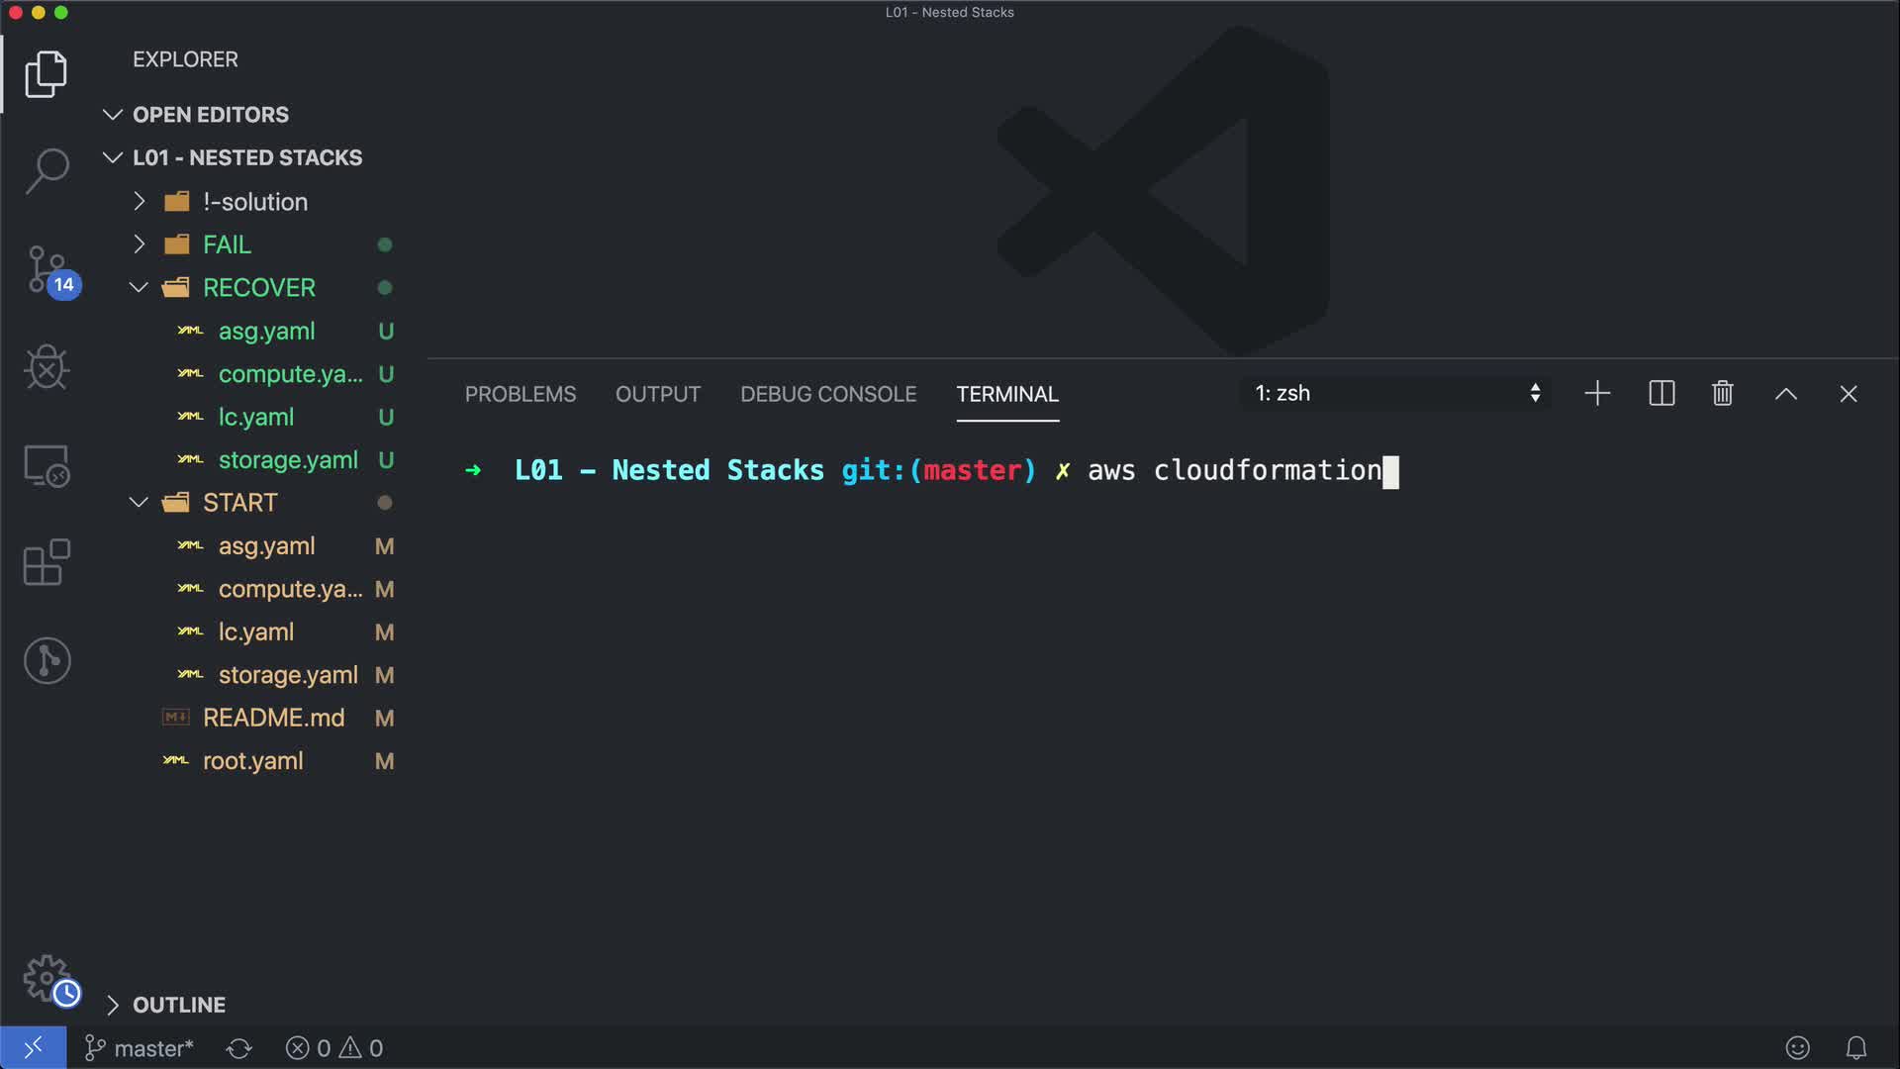Kill terminal with trash icon
This screenshot has width=1900, height=1069.
tap(1722, 394)
